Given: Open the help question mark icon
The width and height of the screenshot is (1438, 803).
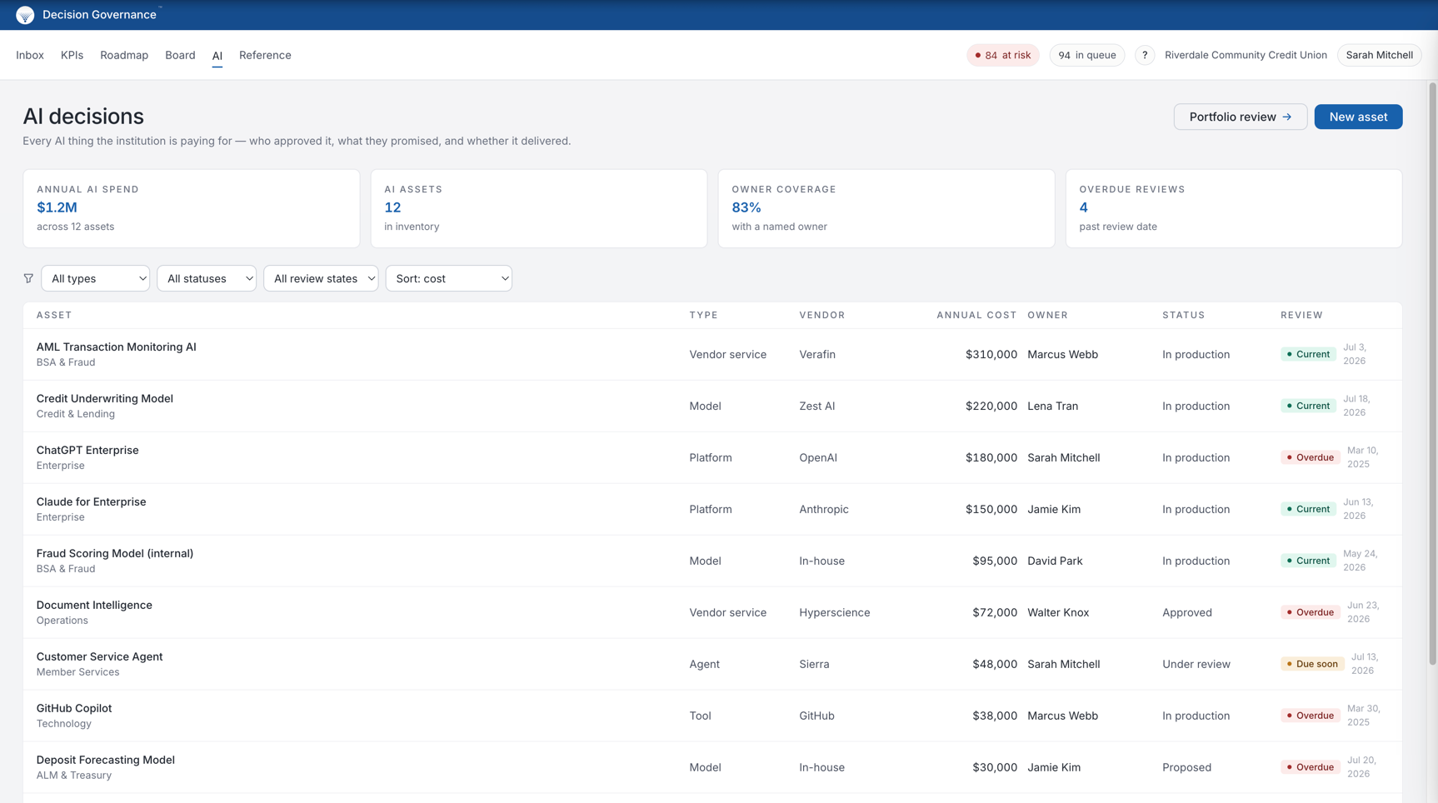Looking at the screenshot, I should (x=1145, y=55).
